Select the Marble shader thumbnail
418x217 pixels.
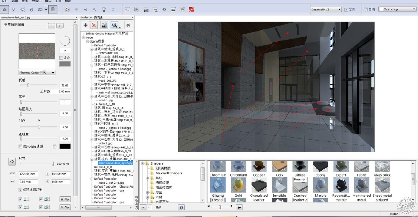(x=320, y=185)
